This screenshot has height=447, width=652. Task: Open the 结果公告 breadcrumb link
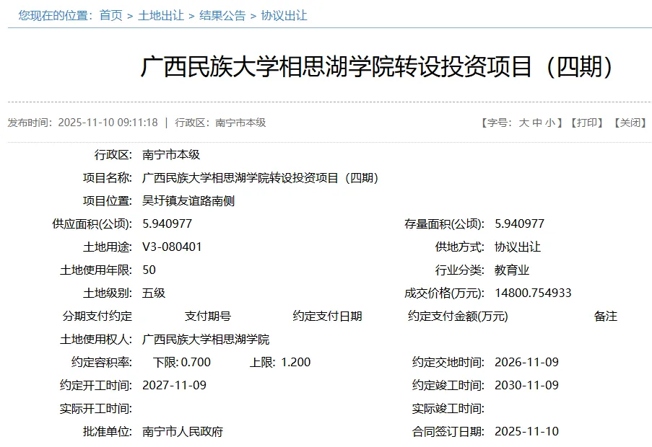pyautogui.click(x=222, y=16)
